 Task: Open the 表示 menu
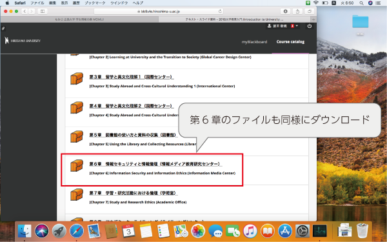tap(64, 3)
